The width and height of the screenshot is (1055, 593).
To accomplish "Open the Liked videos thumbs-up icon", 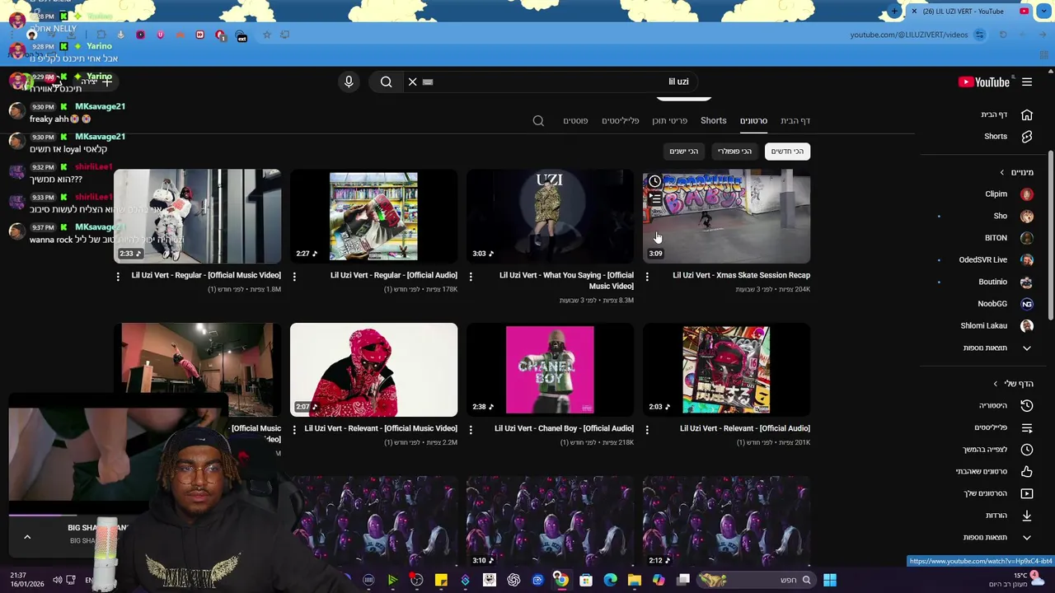I will point(1027,471).
